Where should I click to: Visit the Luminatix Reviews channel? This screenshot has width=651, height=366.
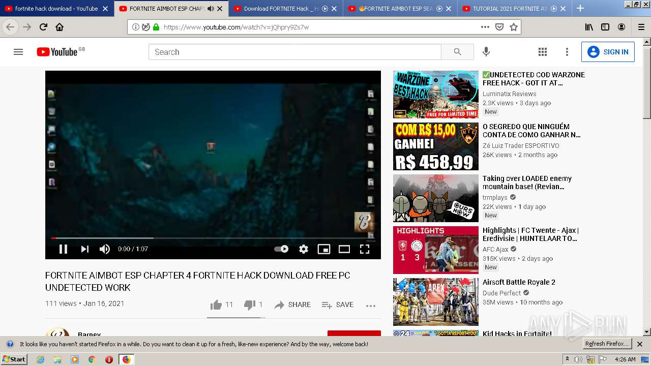(x=510, y=94)
